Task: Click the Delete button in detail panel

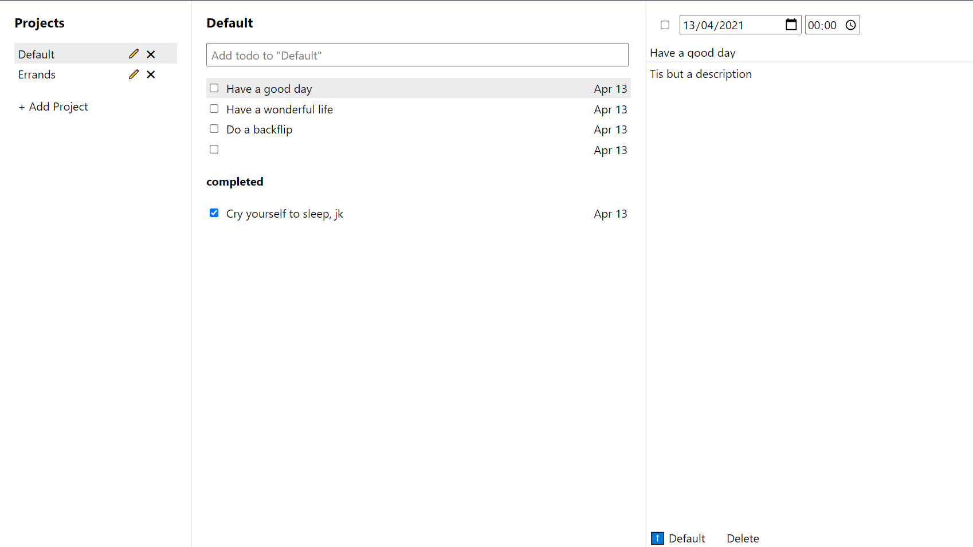Action: click(743, 538)
